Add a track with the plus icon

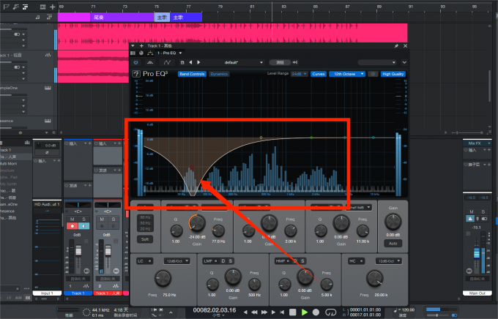pyautogui.click(x=53, y=7)
